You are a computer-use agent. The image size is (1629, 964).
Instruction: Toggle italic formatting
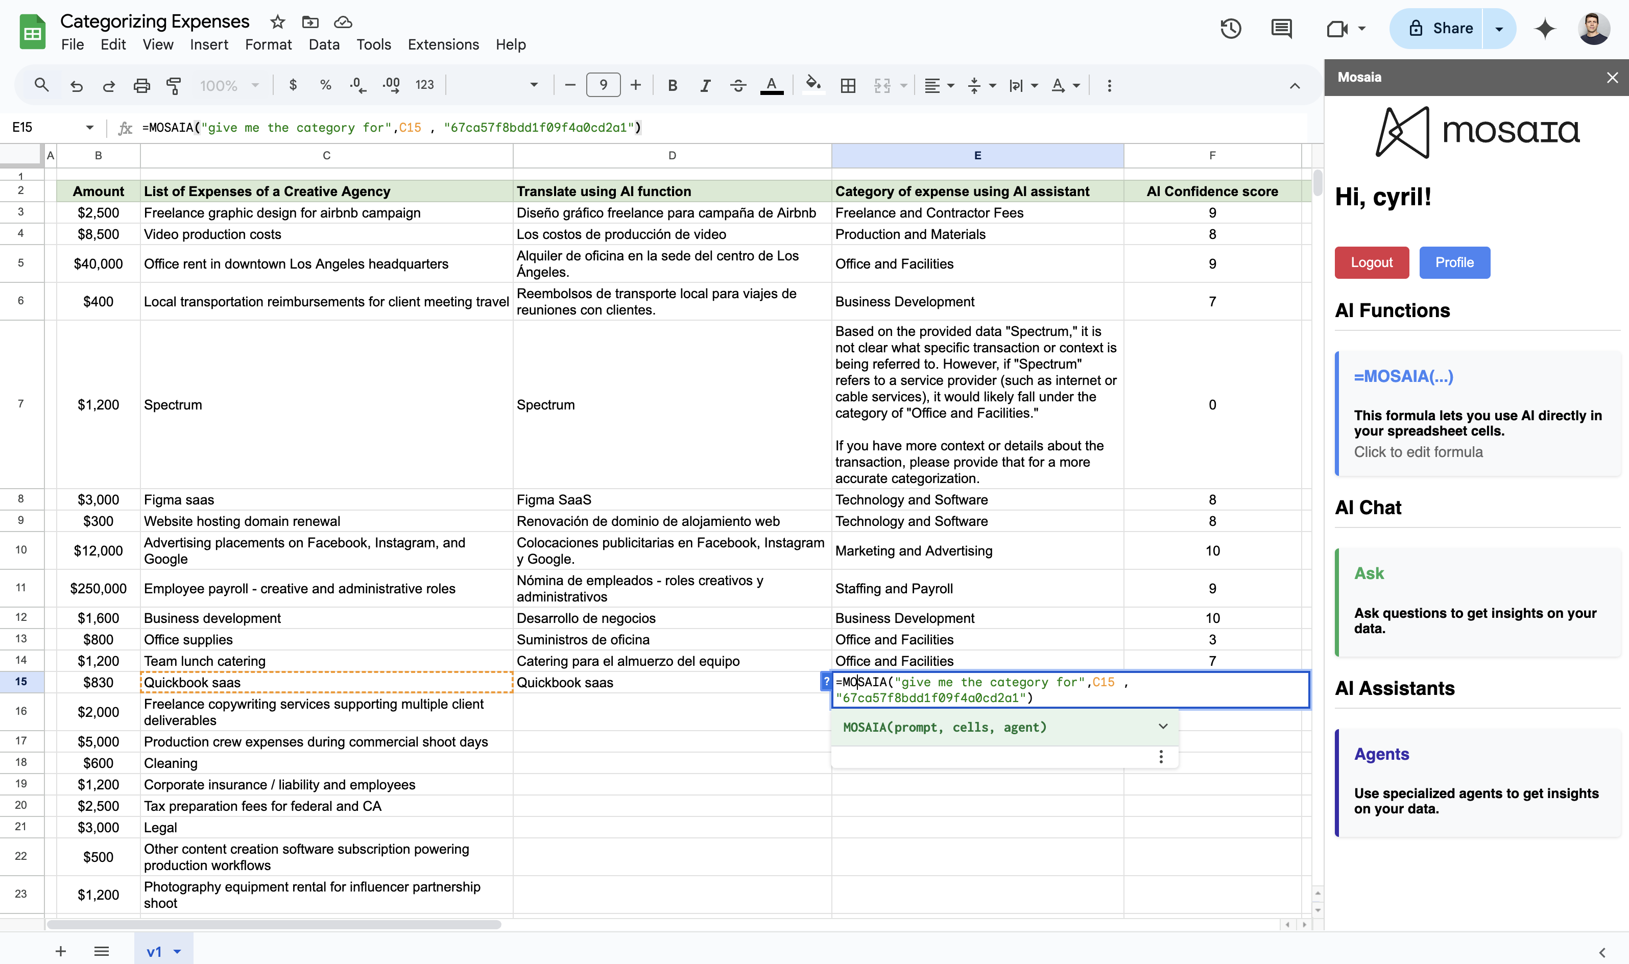click(705, 85)
